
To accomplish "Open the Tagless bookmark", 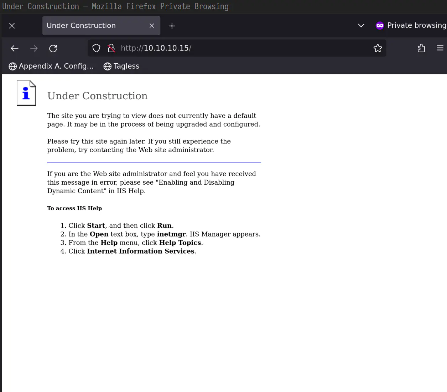I will pos(121,66).
